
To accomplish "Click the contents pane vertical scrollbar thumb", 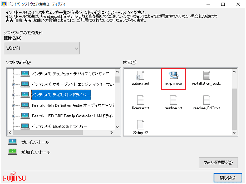I will click(x=234, y=109).
